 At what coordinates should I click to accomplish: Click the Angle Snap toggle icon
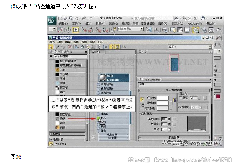(91, 30)
